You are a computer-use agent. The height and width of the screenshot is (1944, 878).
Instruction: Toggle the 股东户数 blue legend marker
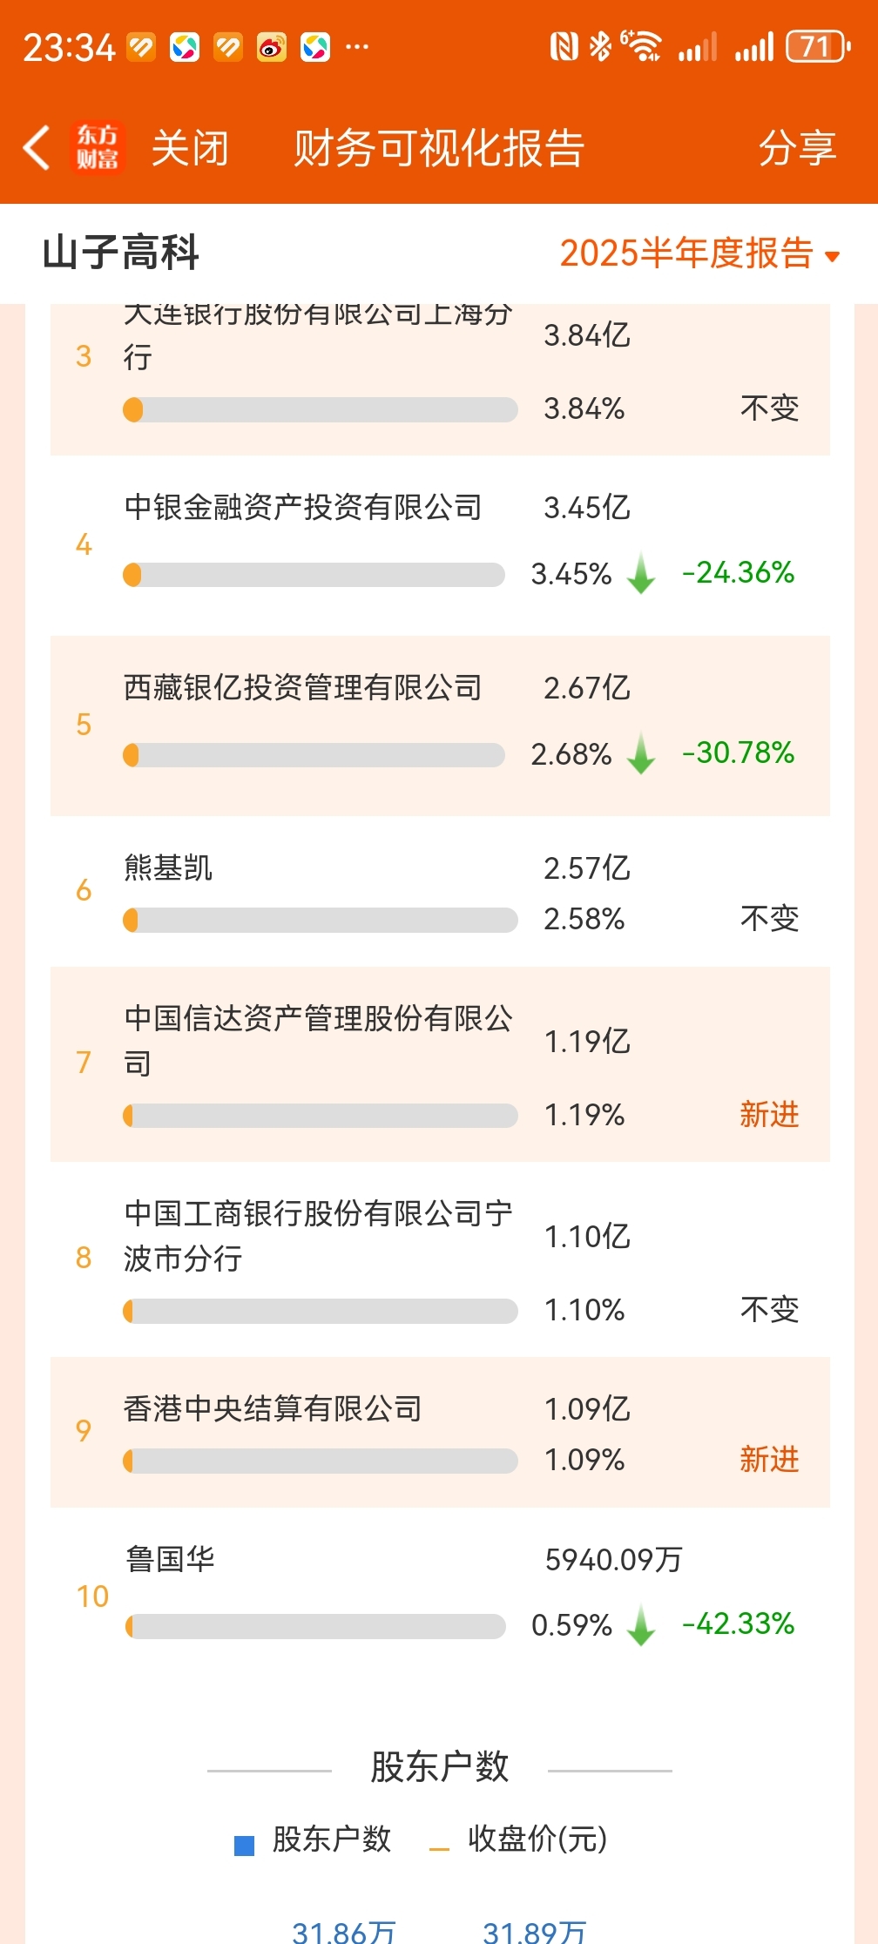coord(245,1845)
